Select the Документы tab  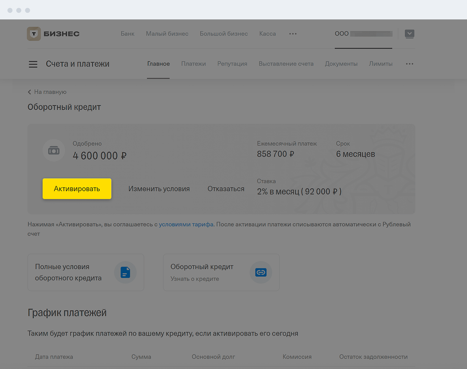pyautogui.click(x=341, y=64)
